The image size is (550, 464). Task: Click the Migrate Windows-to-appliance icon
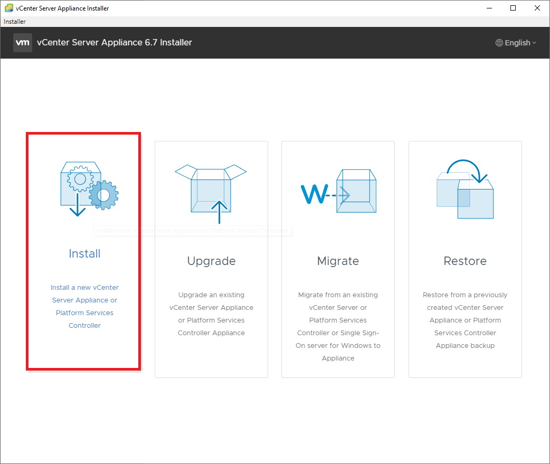click(338, 193)
